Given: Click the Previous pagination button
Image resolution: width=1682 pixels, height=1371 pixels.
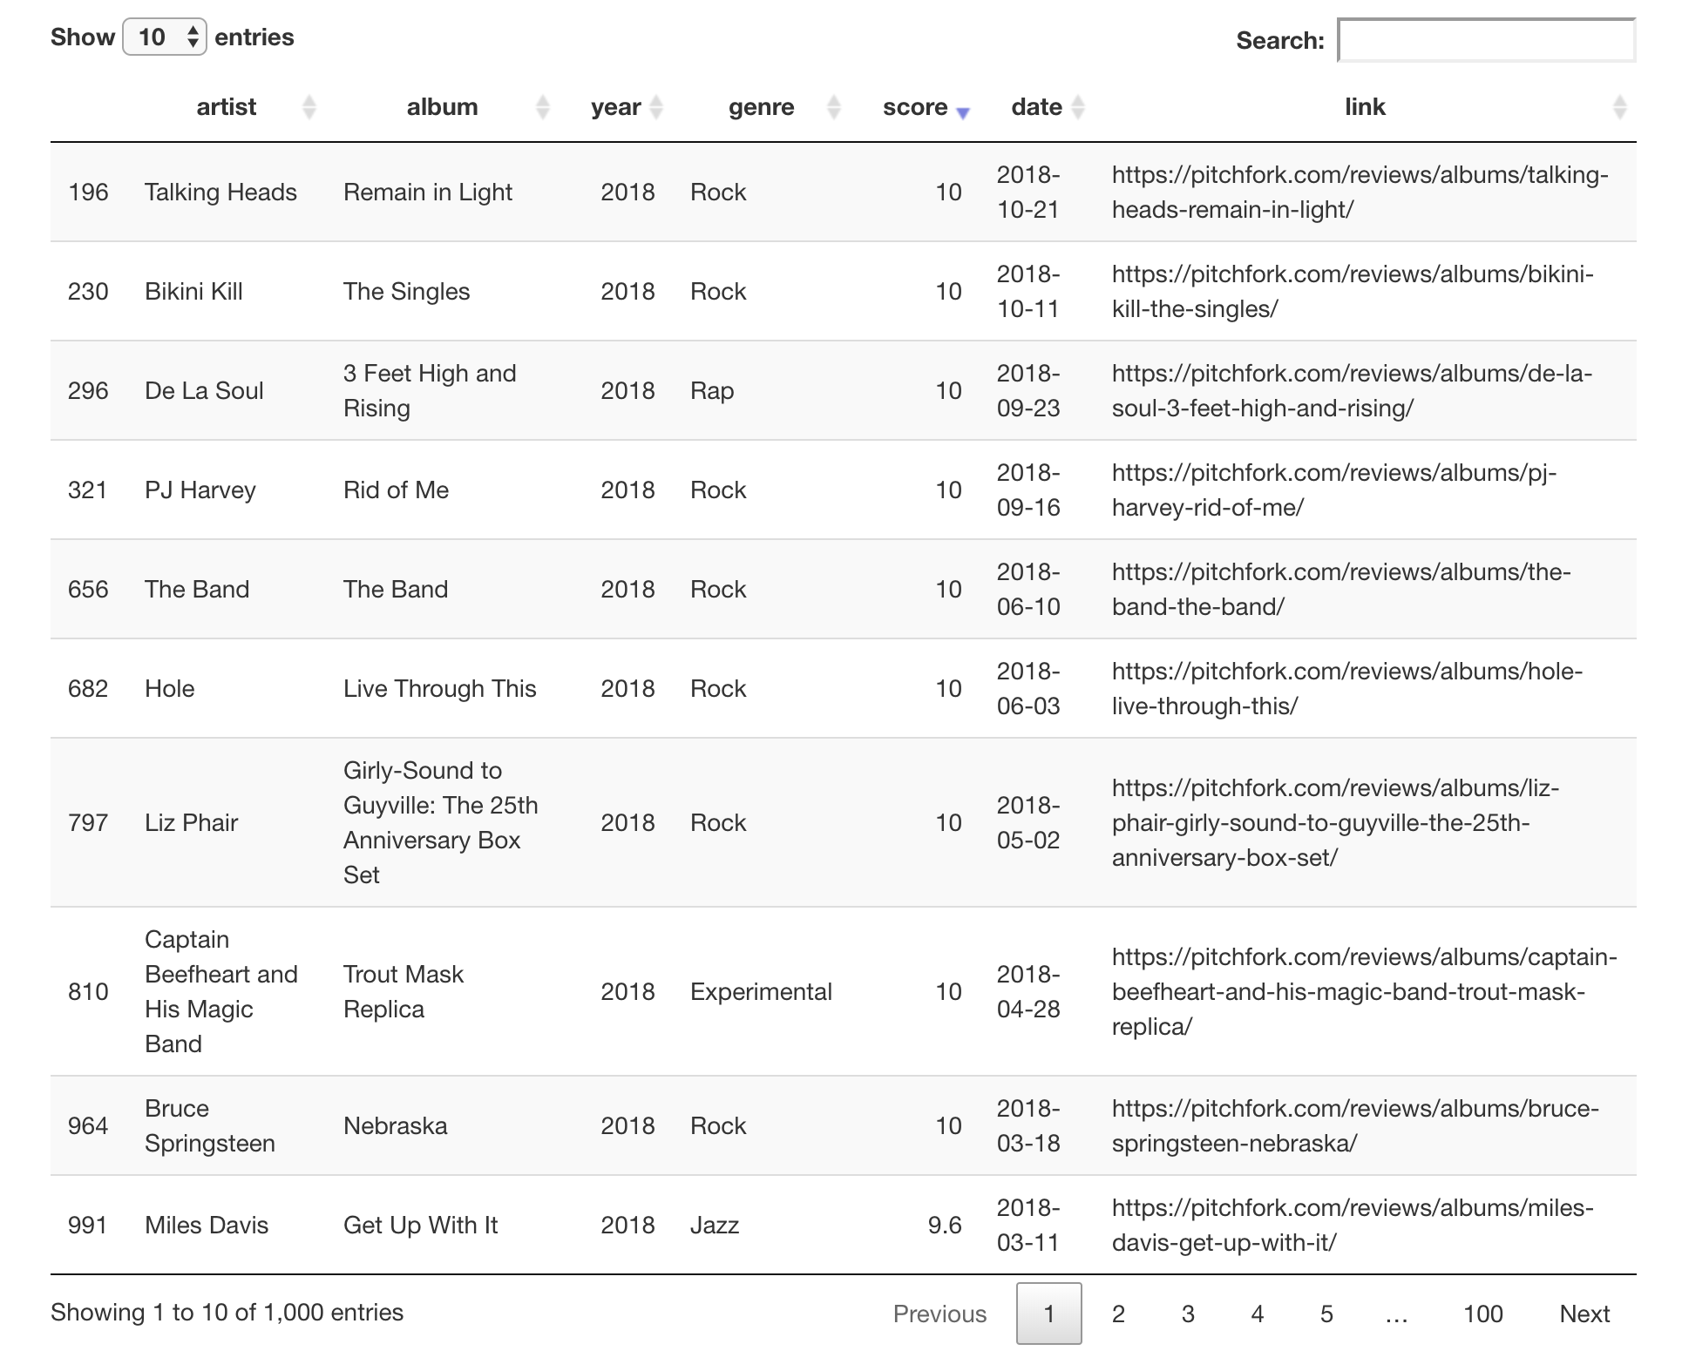Looking at the screenshot, I should (x=939, y=1314).
